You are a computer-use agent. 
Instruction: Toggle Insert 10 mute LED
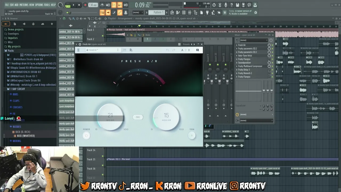(218, 65)
